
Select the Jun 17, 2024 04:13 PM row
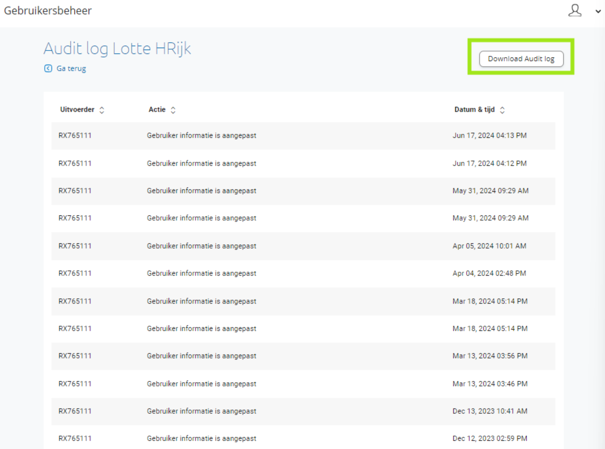(302, 135)
